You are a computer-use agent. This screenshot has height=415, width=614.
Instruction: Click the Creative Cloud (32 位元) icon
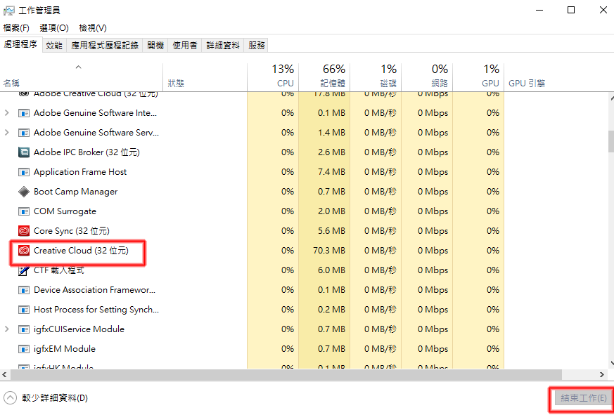pos(25,251)
